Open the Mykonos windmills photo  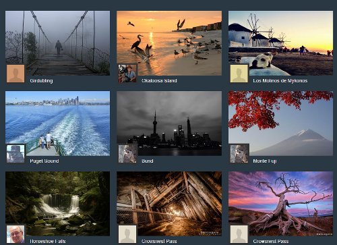[280, 43]
